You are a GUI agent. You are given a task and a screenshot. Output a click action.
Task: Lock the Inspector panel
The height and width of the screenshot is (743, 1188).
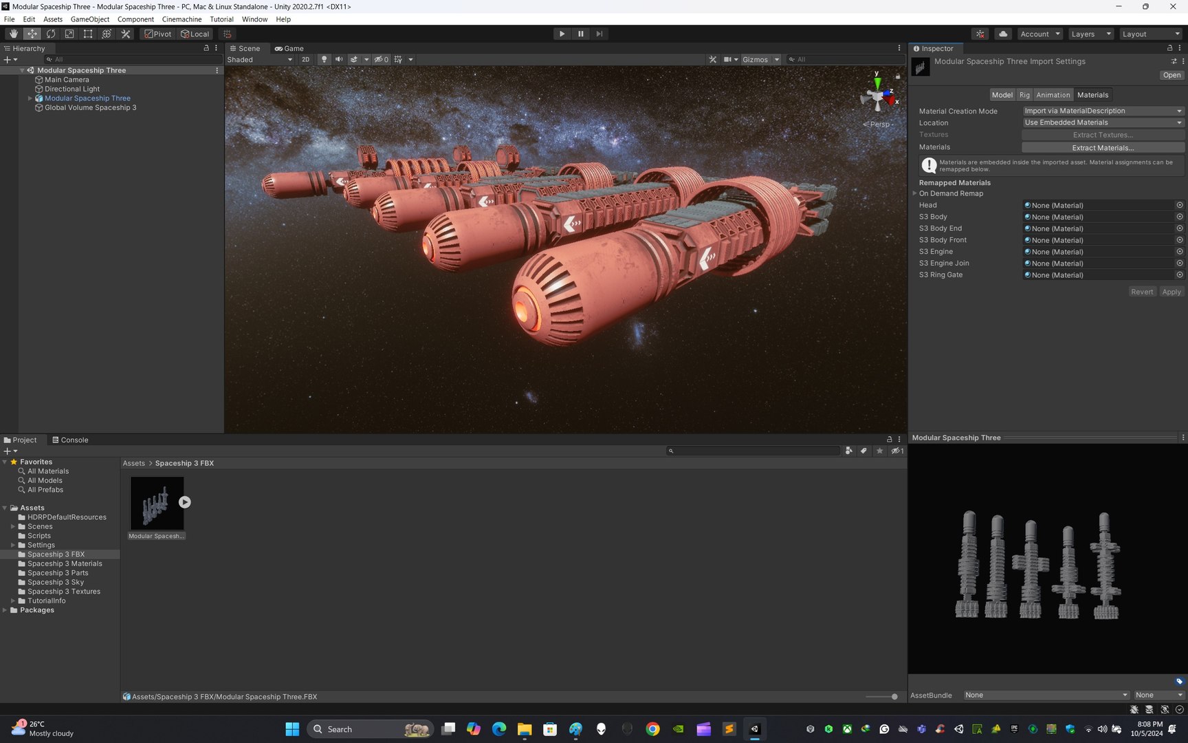pos(1169,48)
